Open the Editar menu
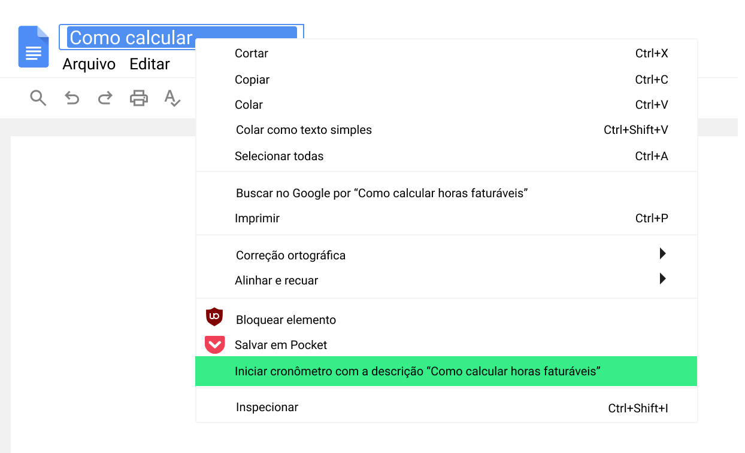Image resolution: width=745 pixels, height=453 pixels. [149, 64]
